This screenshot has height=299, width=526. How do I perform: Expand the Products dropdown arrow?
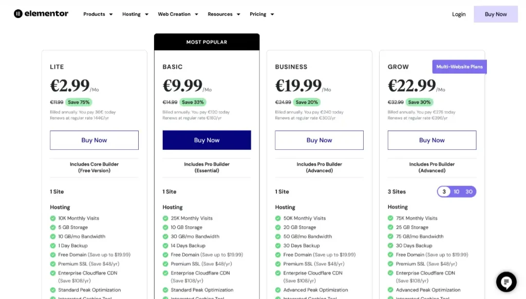[111, 14]
